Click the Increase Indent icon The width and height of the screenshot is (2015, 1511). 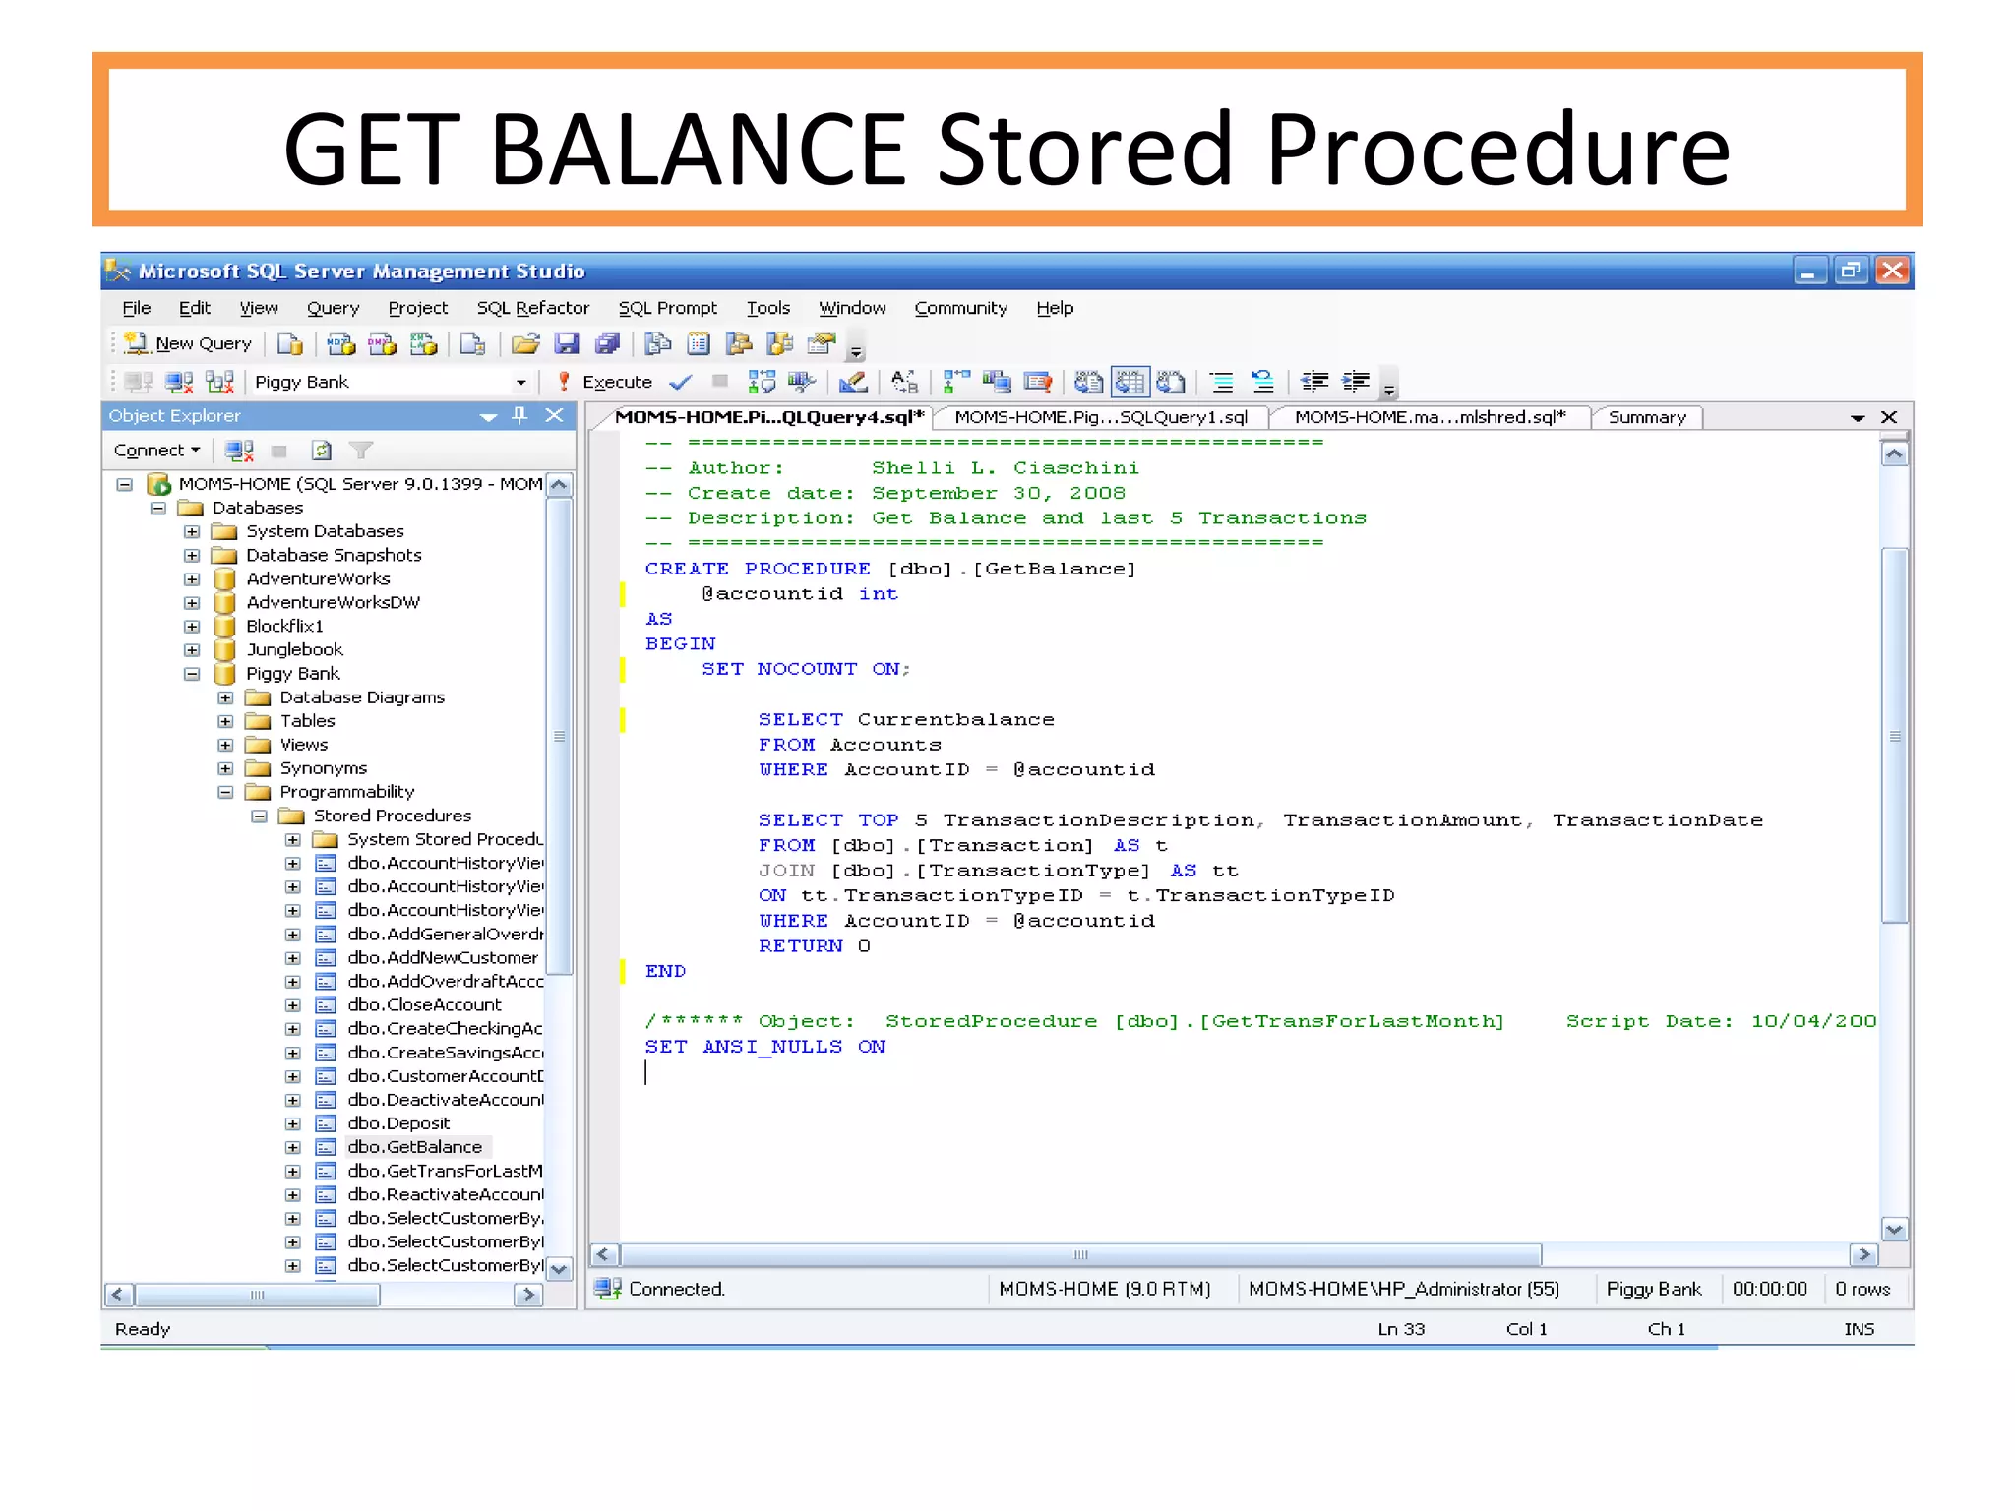[x=1356, y=382]
